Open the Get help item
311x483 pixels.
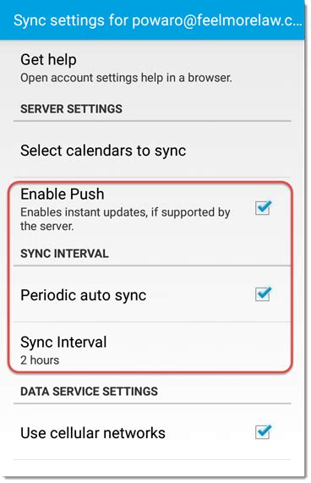[x=152, y=68]
